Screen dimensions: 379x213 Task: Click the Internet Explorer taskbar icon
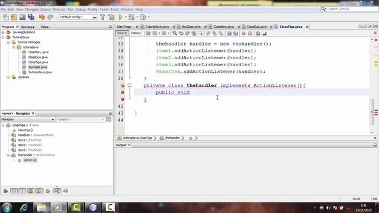(x=24, y=208)
